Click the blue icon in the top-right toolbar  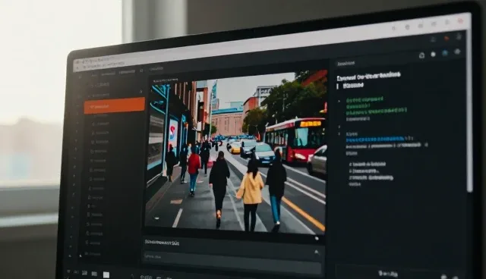point(445,53)
